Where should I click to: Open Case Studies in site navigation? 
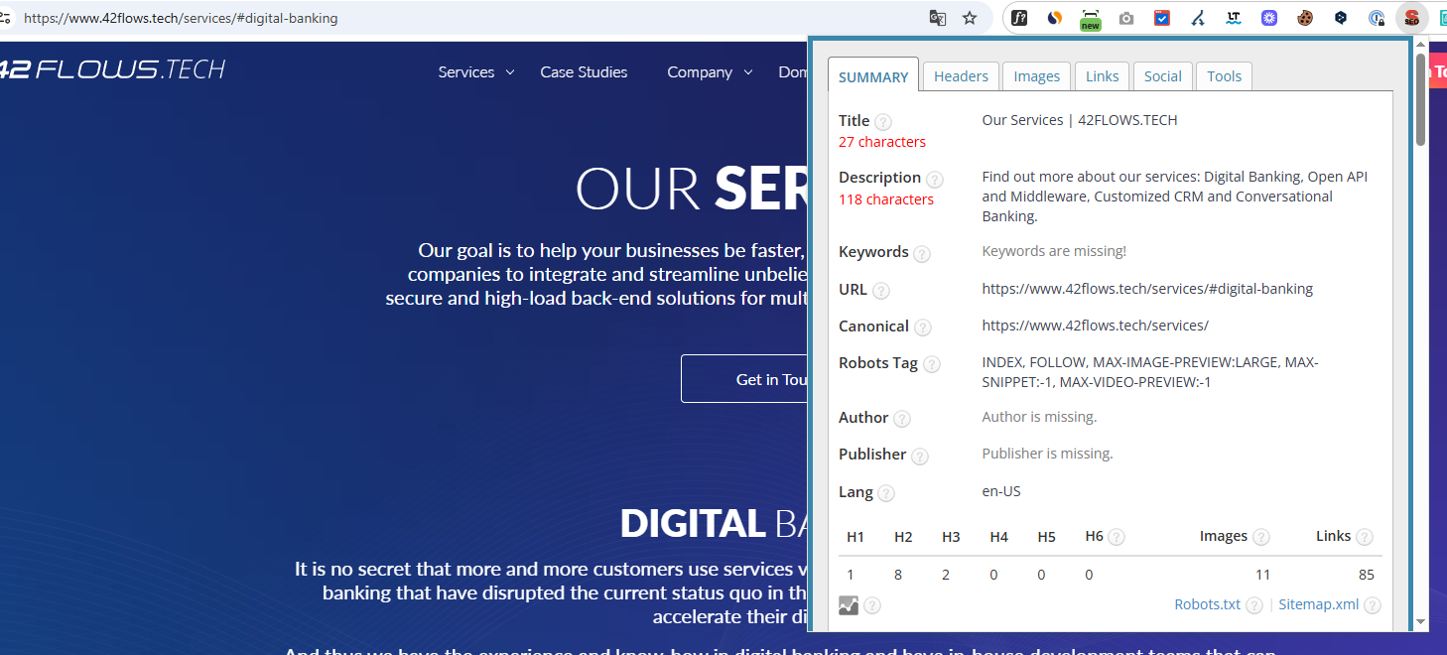584,71
